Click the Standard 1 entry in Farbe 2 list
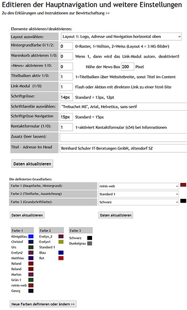187x310 pixels. [47, 247]
